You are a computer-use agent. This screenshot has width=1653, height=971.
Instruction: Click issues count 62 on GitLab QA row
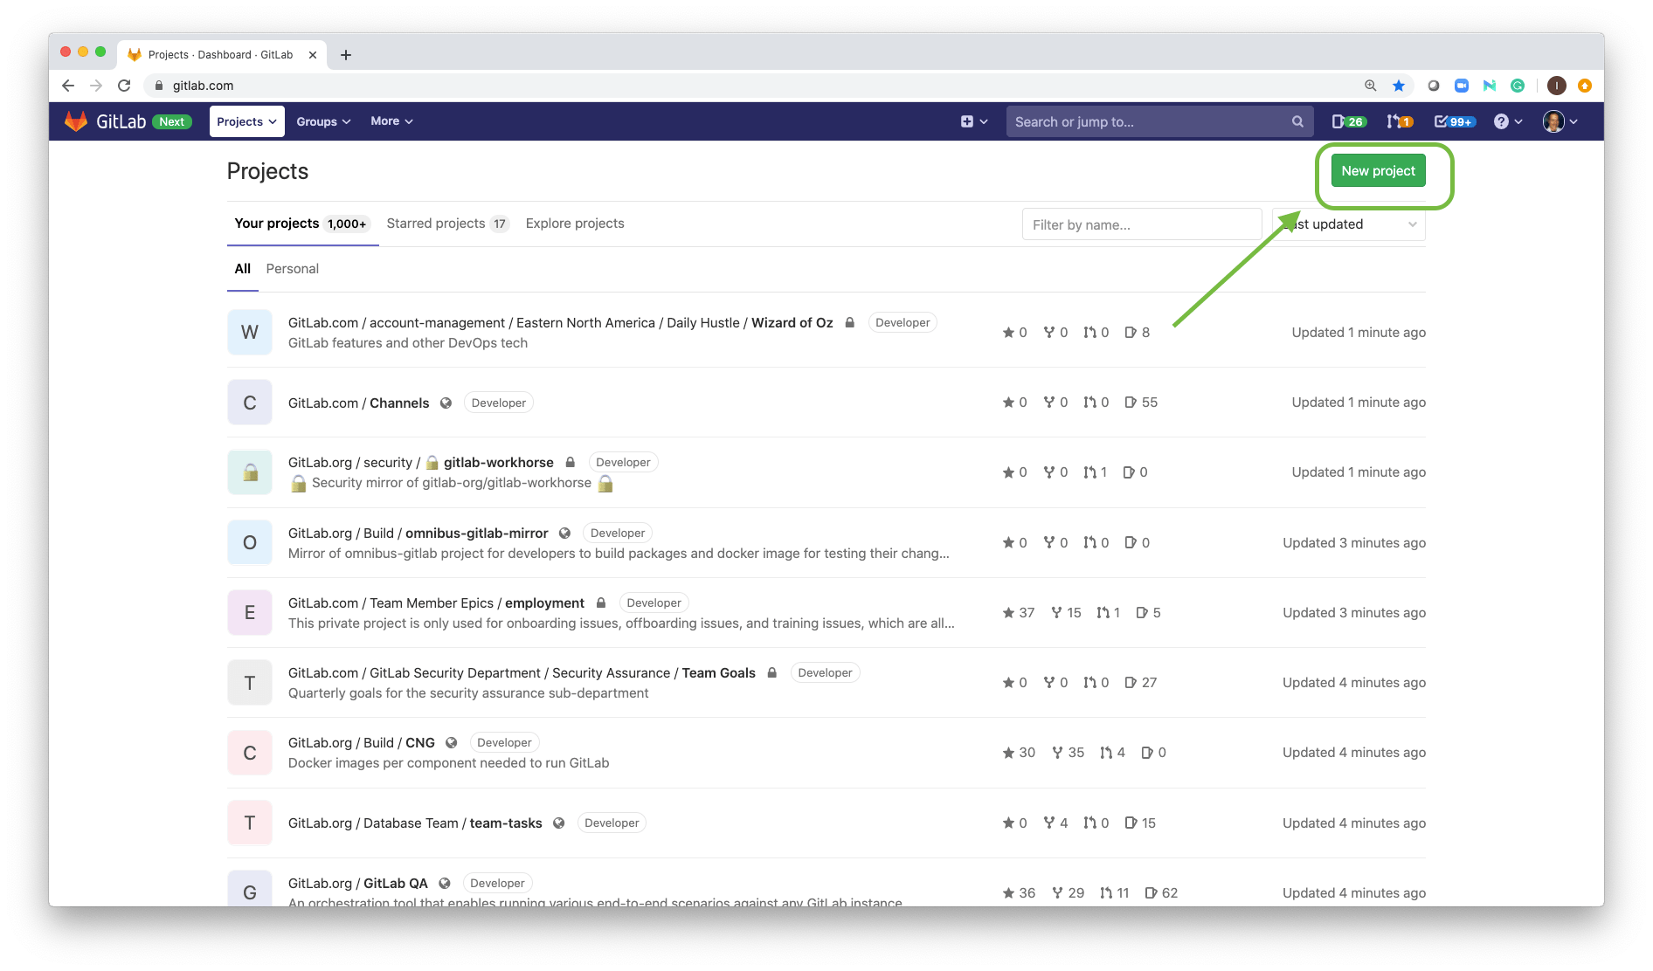(1161, 893)
